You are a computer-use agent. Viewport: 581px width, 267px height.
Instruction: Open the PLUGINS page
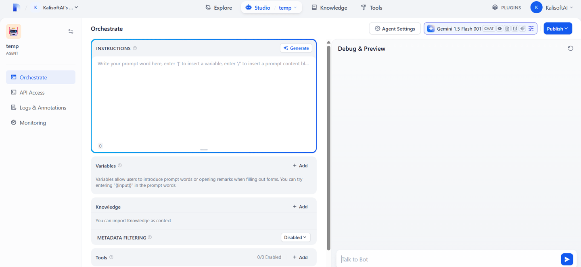[506, 8]
